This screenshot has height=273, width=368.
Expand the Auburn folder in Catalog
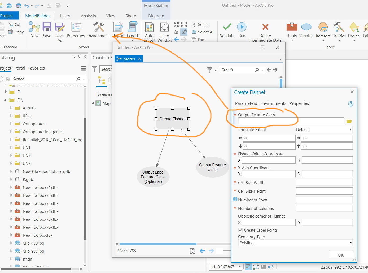[11, 108]
